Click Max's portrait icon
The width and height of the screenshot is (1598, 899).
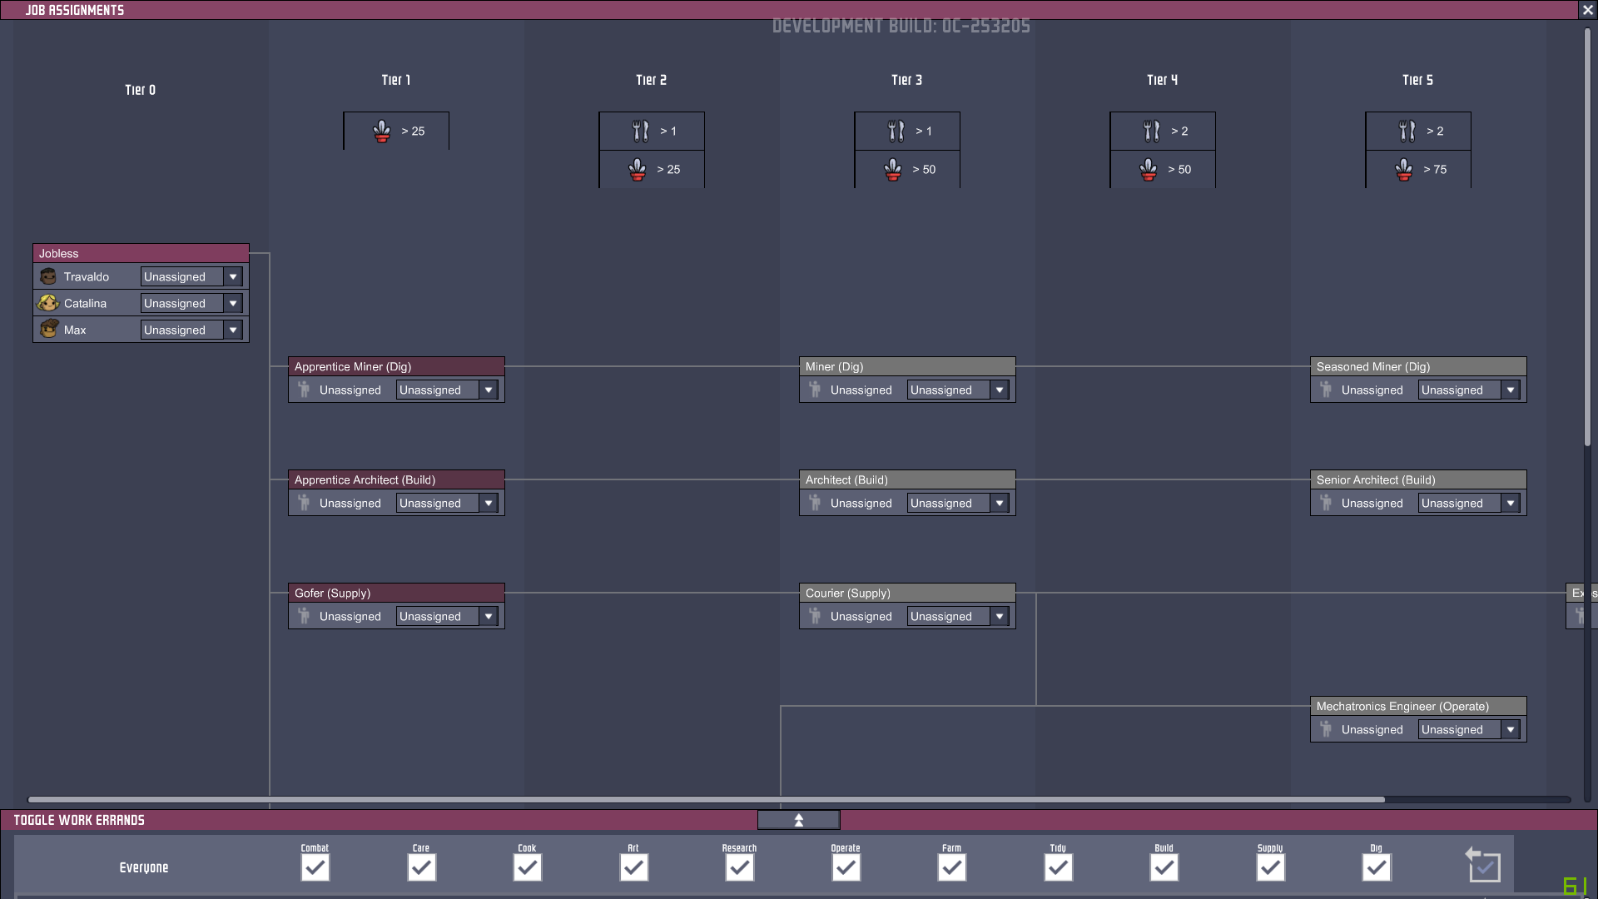(49, 330)
